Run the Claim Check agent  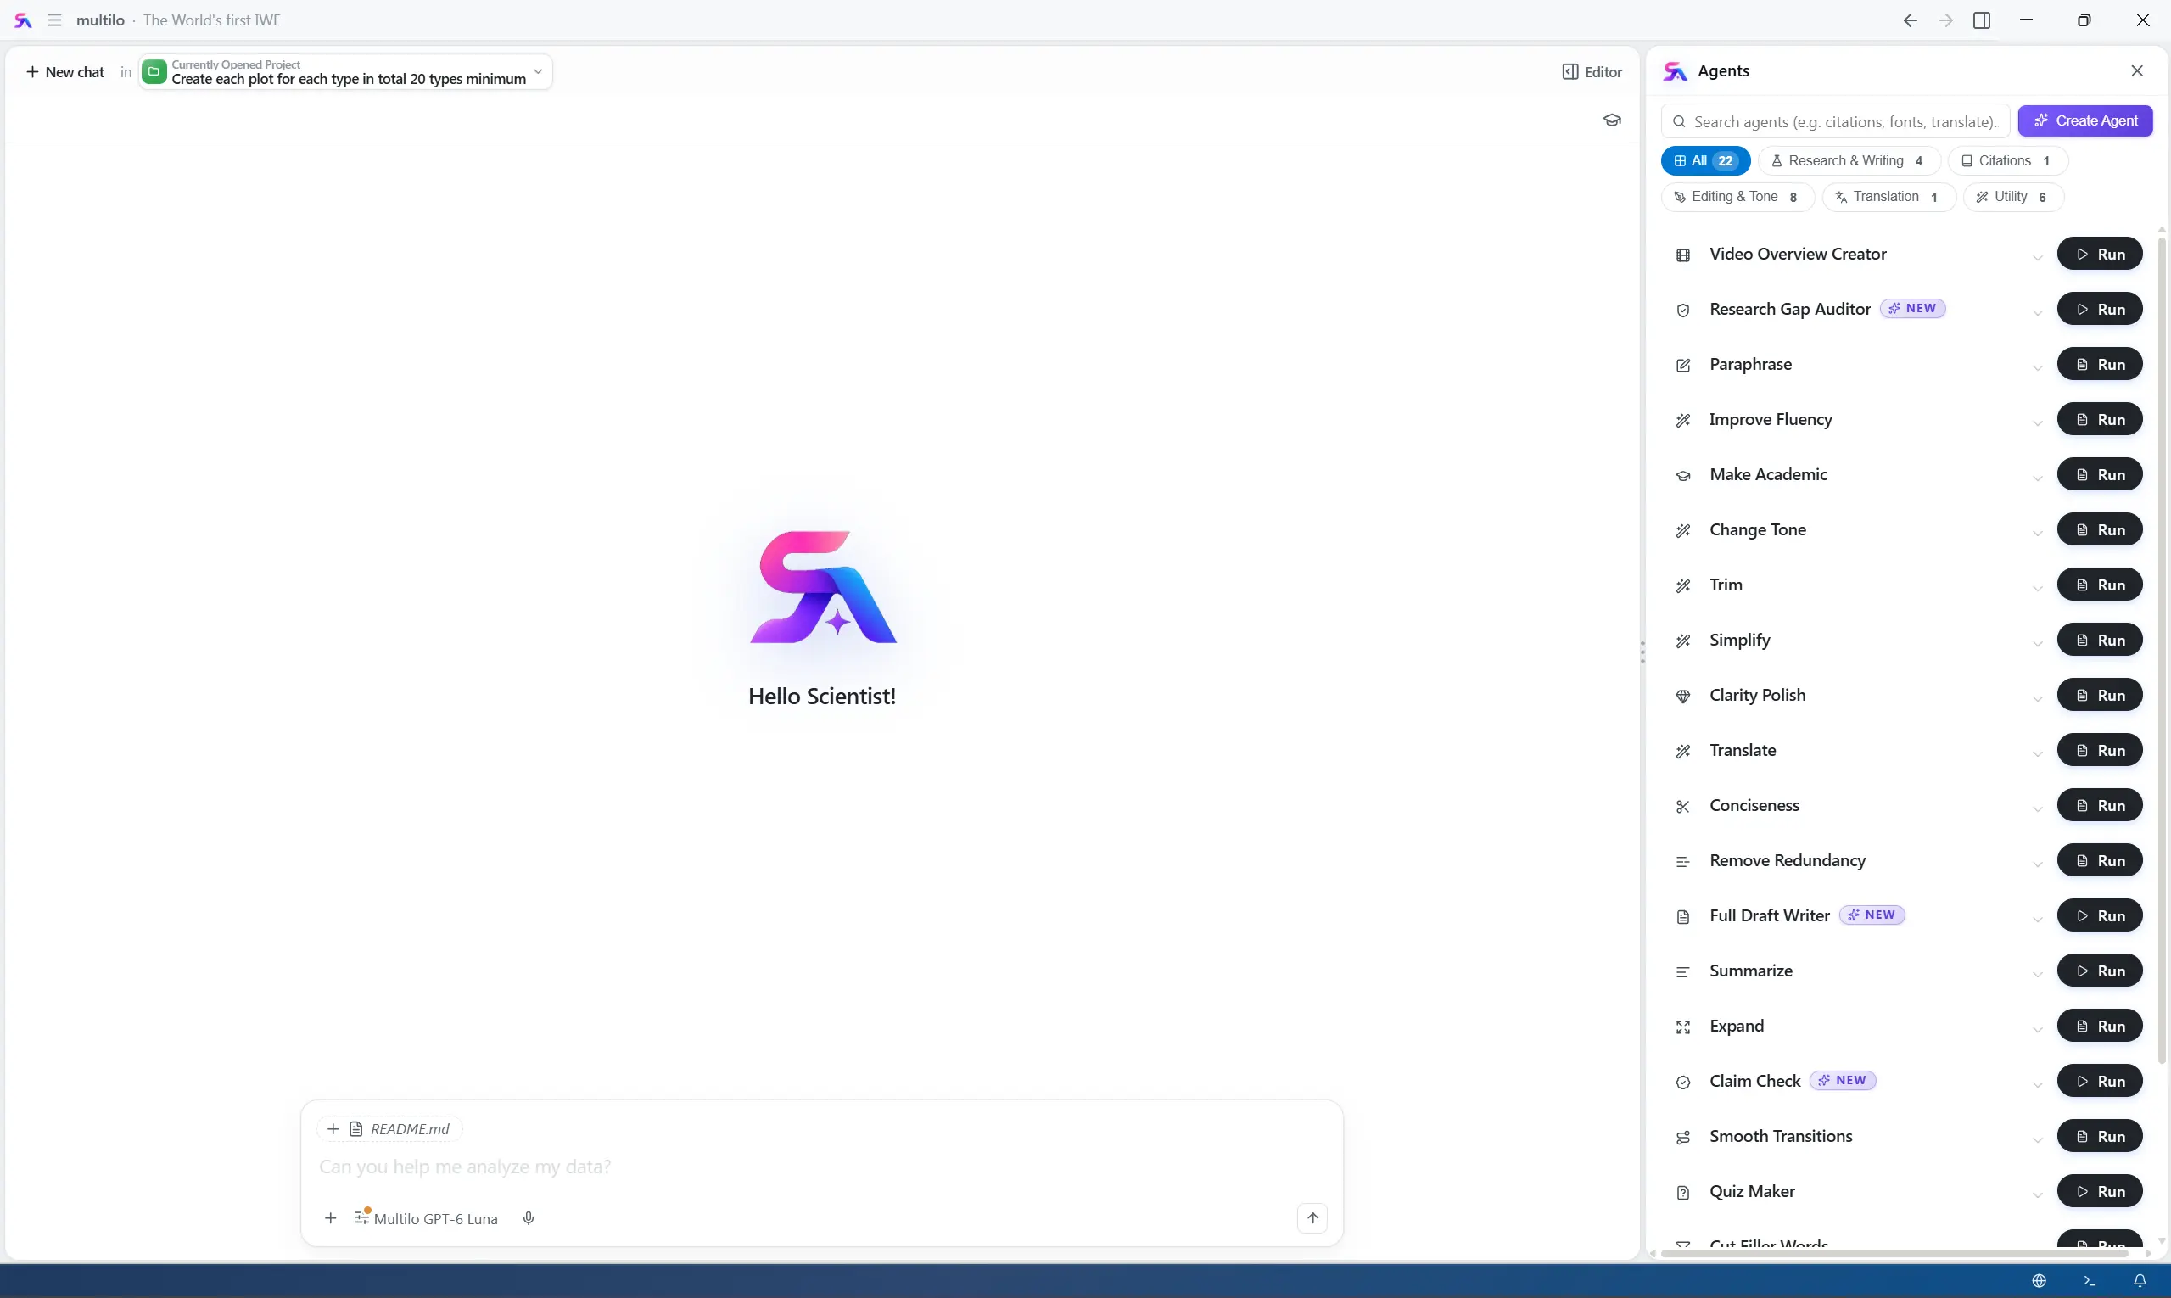tap(2099, 1081)
